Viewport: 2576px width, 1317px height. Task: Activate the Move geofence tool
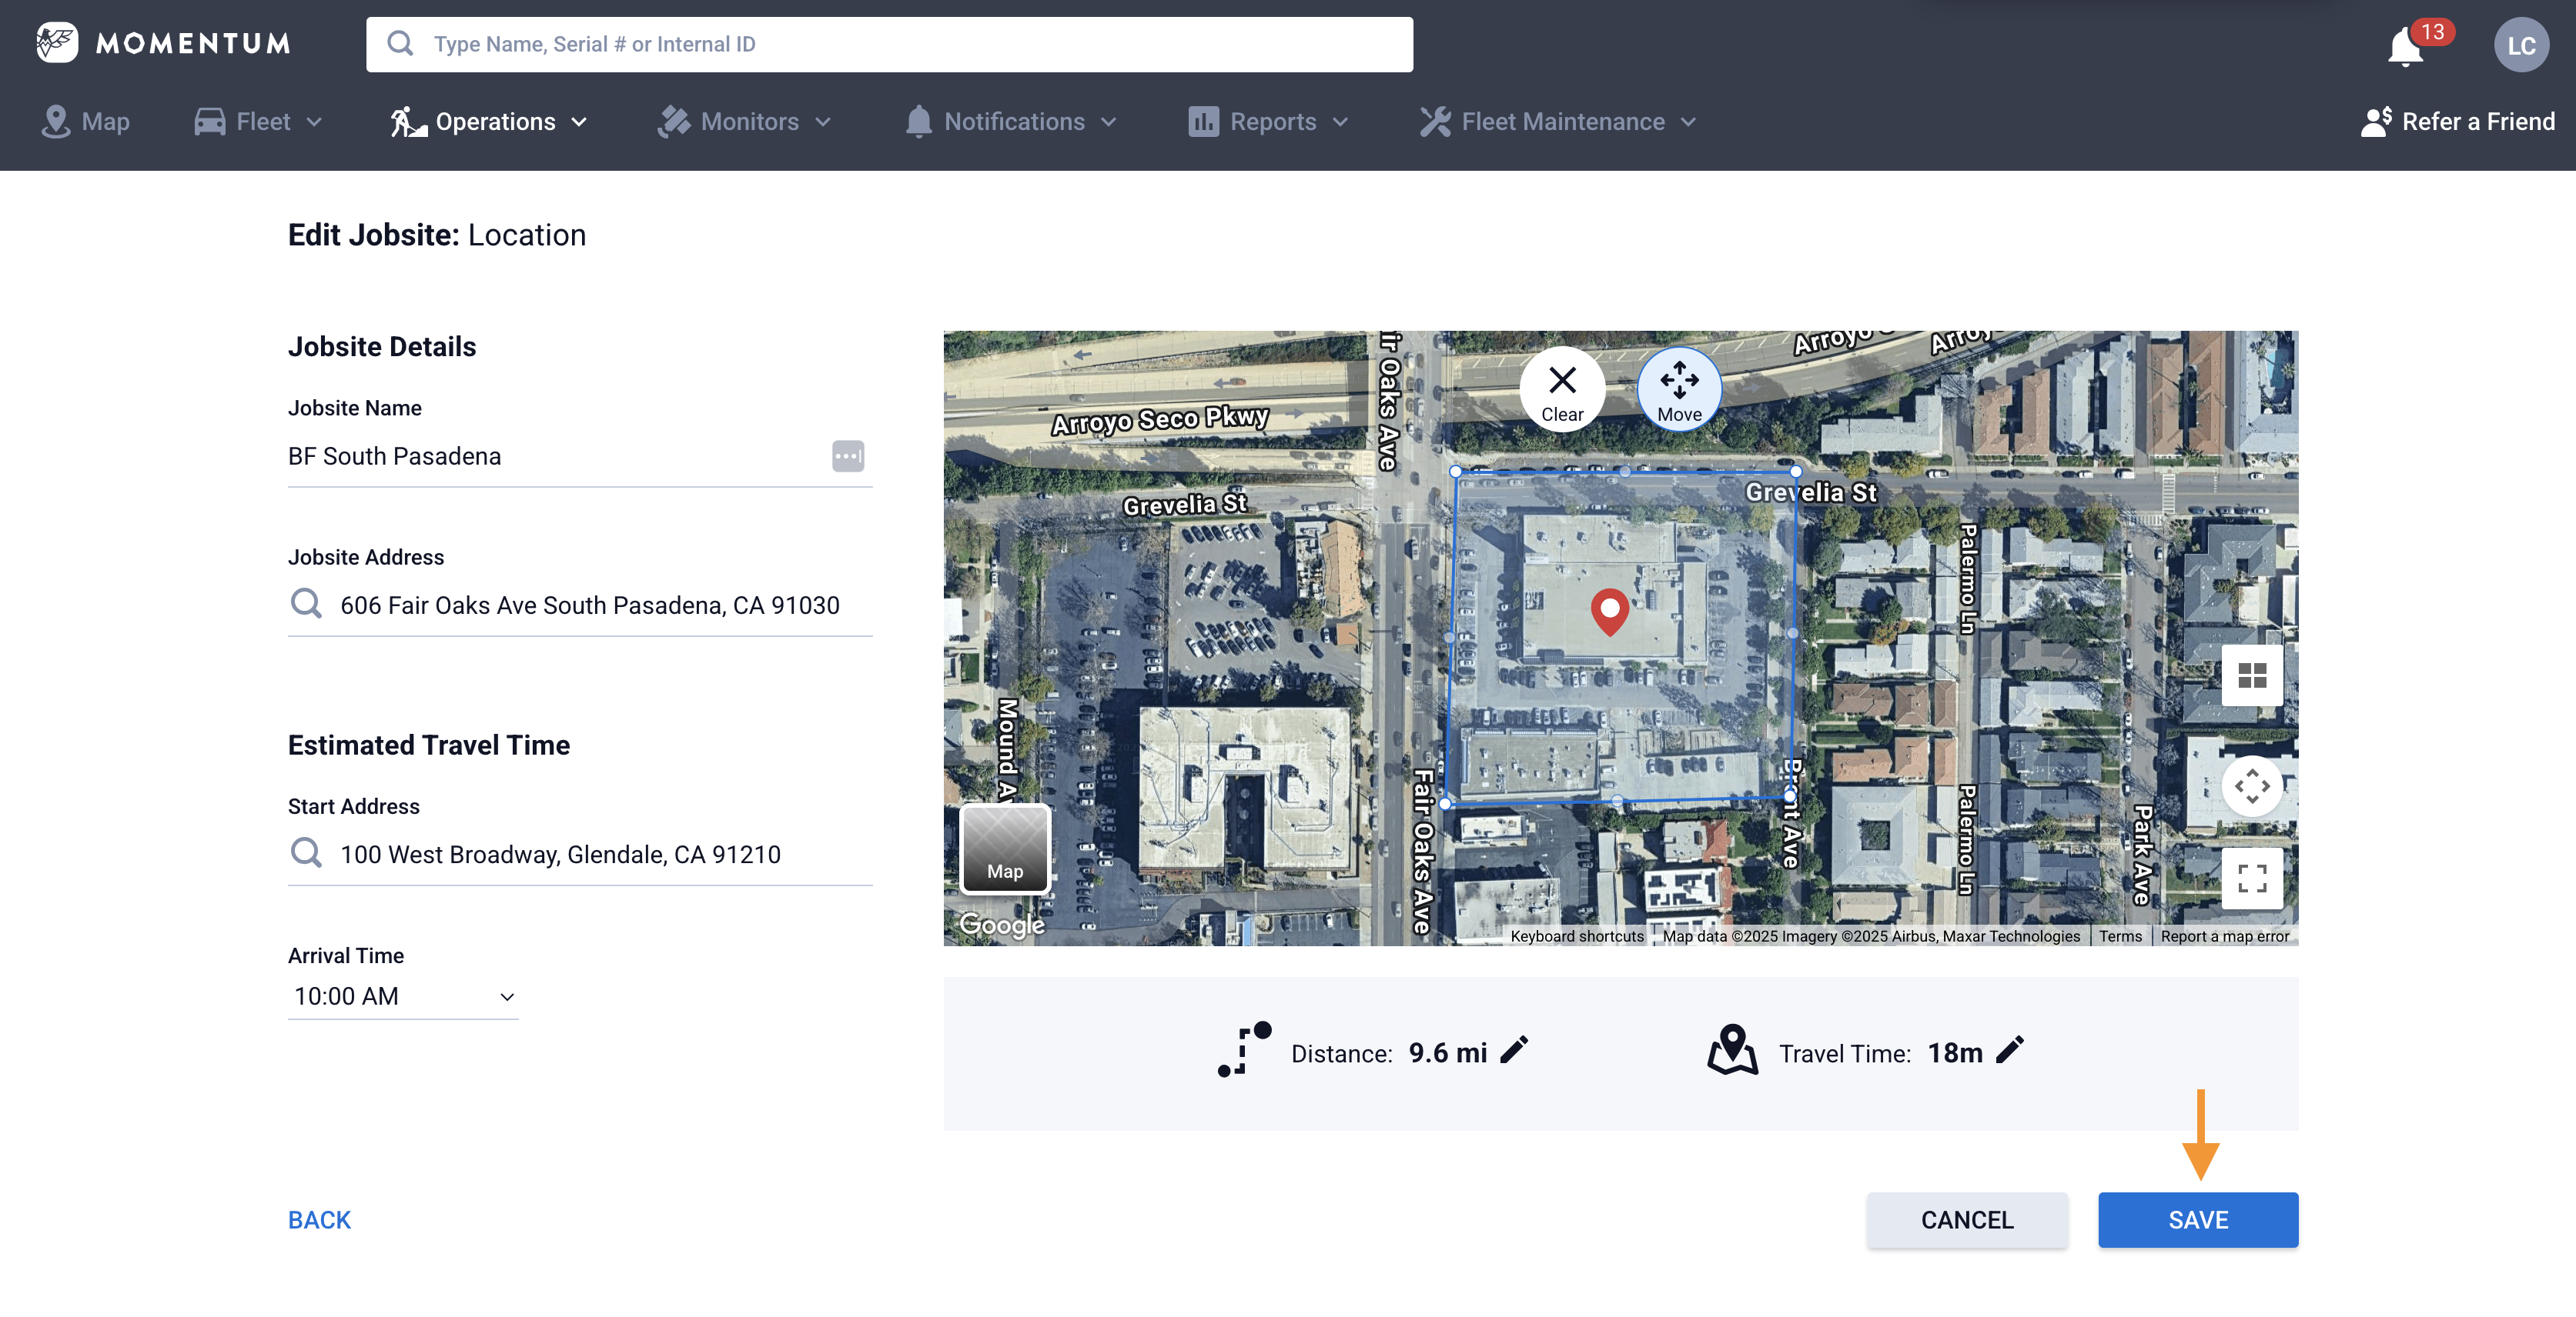[x=1679, y=390]
